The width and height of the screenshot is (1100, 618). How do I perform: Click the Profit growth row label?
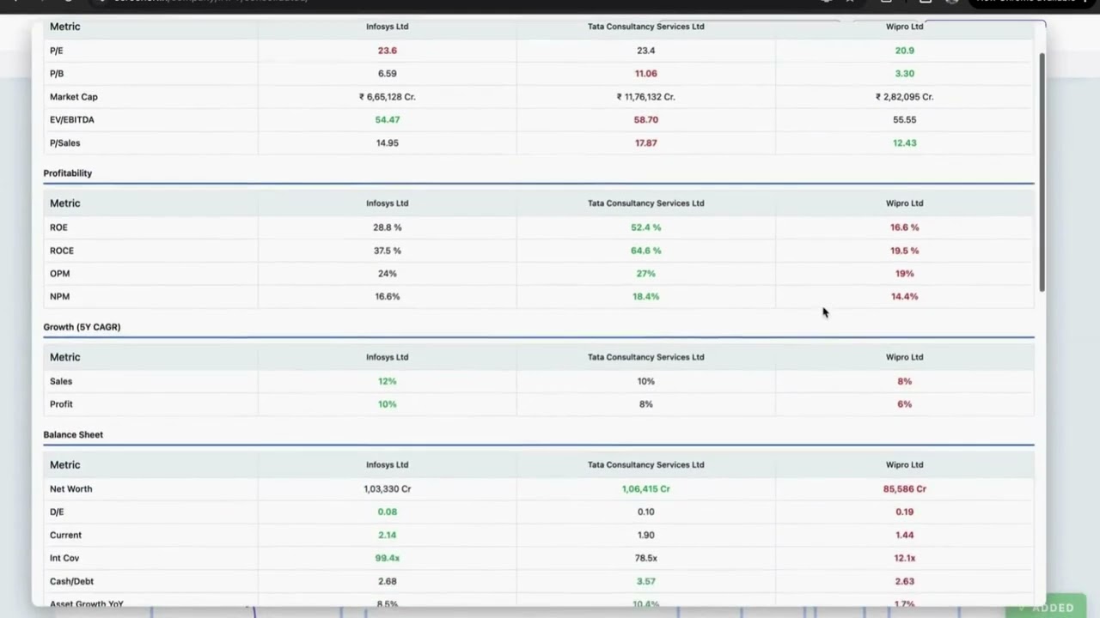[x=61, y=404]
